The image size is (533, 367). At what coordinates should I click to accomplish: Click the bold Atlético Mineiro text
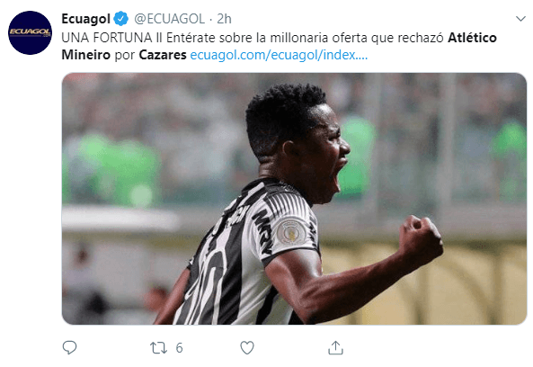(279, 46)
